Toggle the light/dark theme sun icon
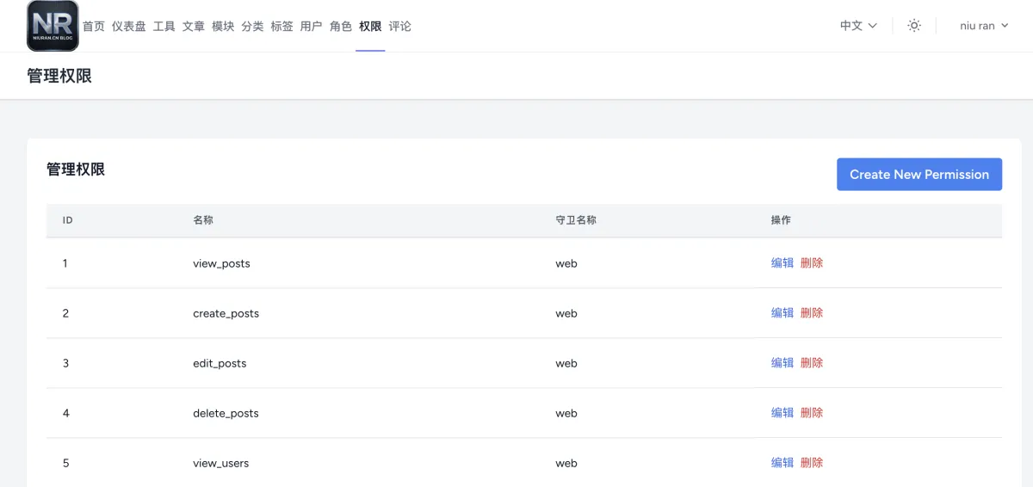1033x487 pixels. coord(914,26)
